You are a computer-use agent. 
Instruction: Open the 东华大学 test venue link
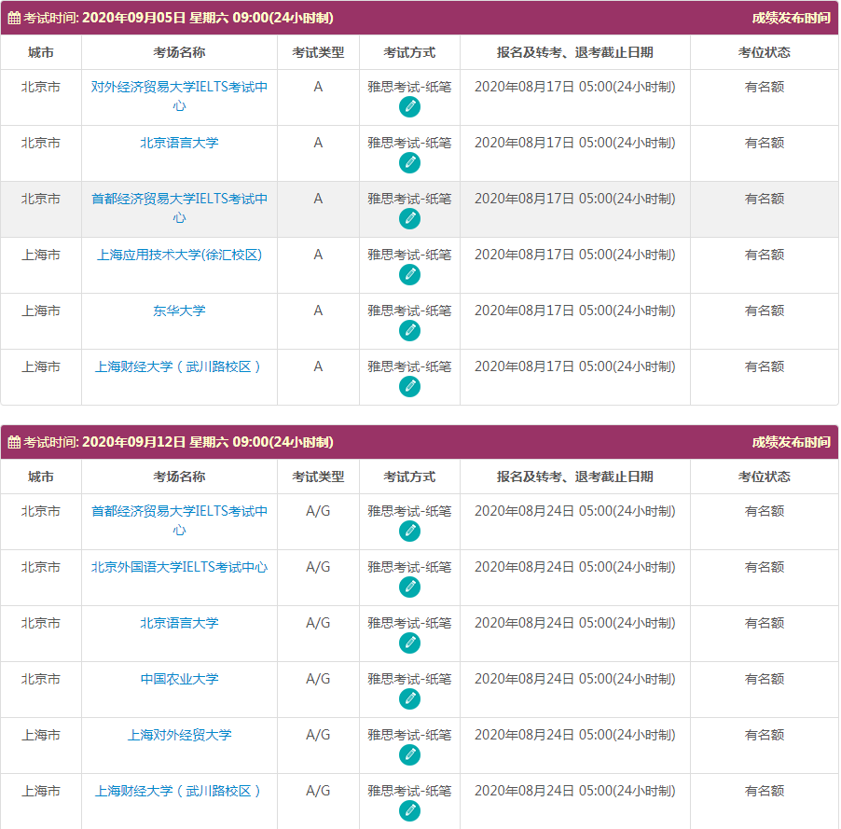click(x=179, y=311)
